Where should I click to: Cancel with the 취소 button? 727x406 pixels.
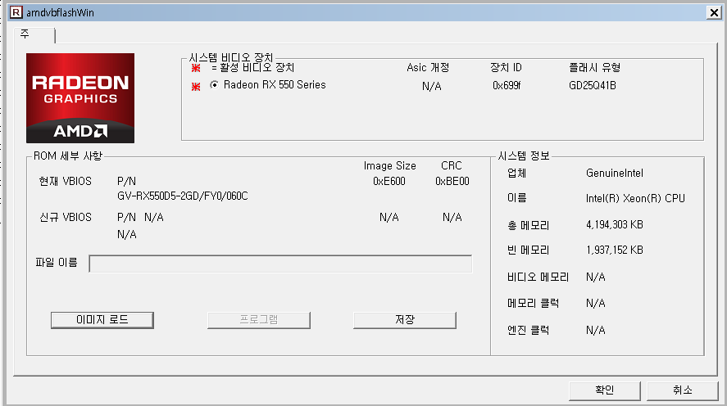683,390
